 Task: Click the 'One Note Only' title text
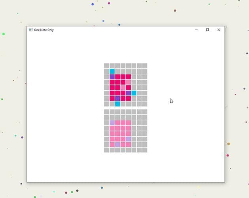pyautogui.click(x=44, y=30)
